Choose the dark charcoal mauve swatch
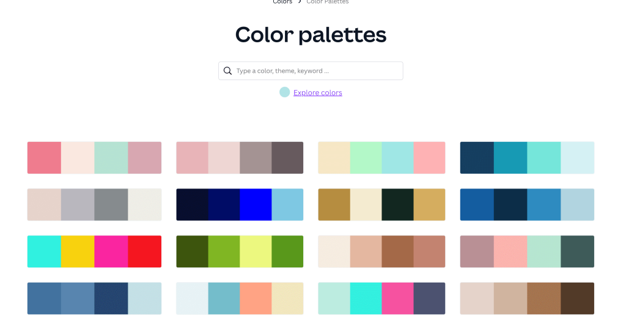This screenshot has width=626, height=323. [x=287, y=158]
